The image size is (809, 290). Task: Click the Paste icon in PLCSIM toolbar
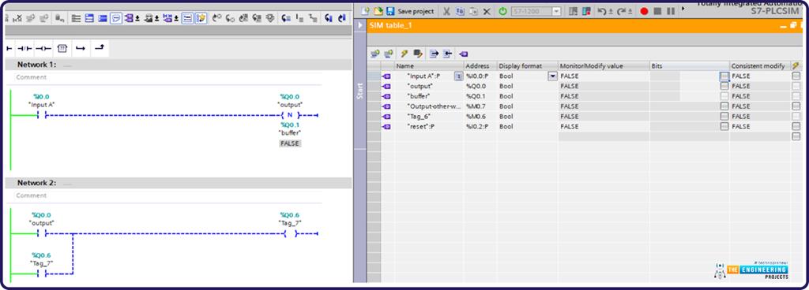473,11
